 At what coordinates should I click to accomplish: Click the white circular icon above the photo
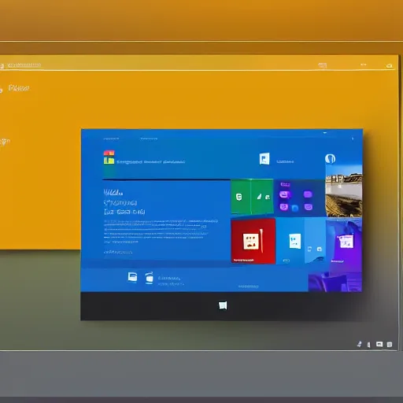tap(330, 159)
